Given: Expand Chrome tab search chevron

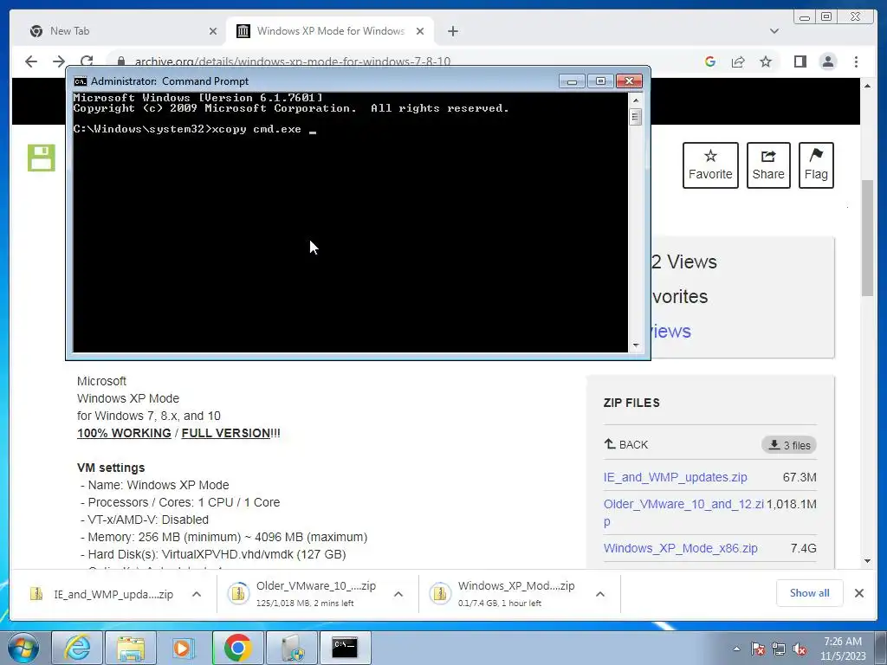Looking at the screenshot, I should point(774,31).
